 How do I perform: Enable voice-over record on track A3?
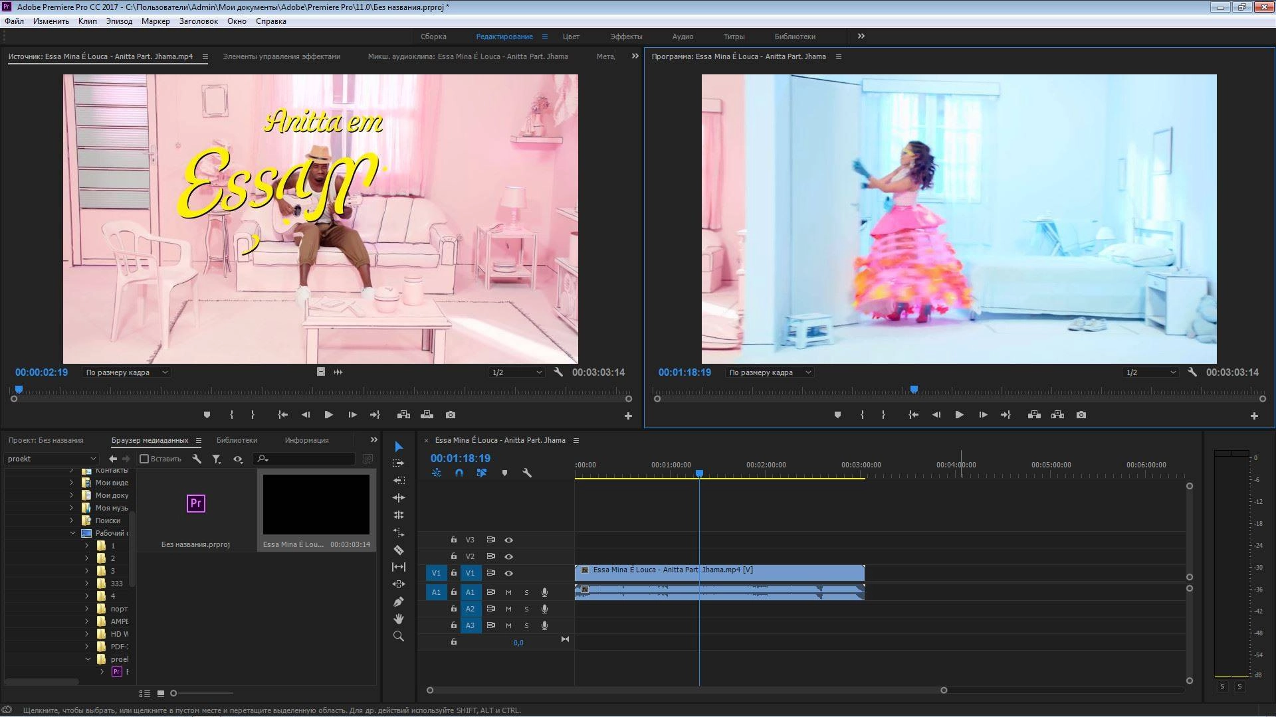pos(545,625)
